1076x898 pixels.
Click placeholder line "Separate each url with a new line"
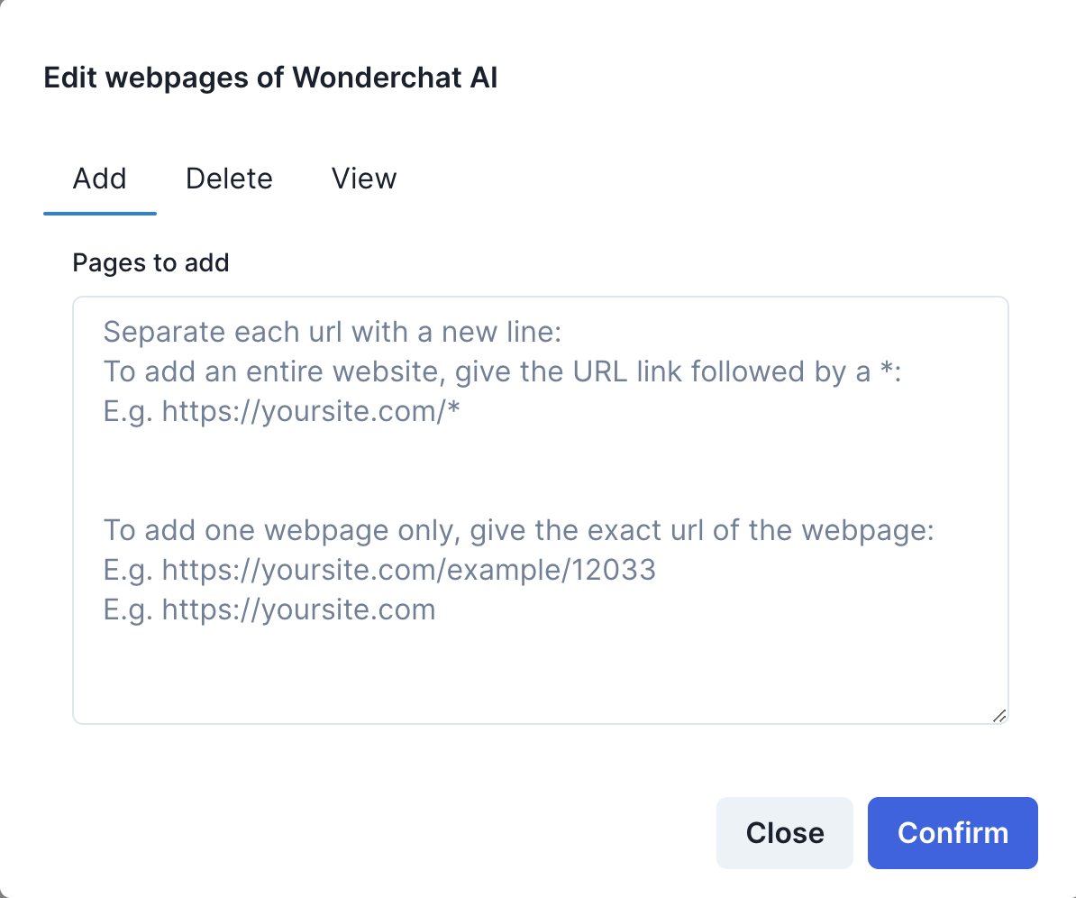click(333, 332)
